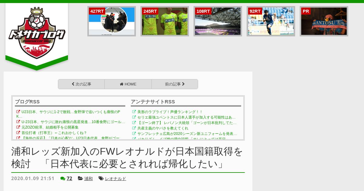Go to 前の記事 previous article

[175, 84]
